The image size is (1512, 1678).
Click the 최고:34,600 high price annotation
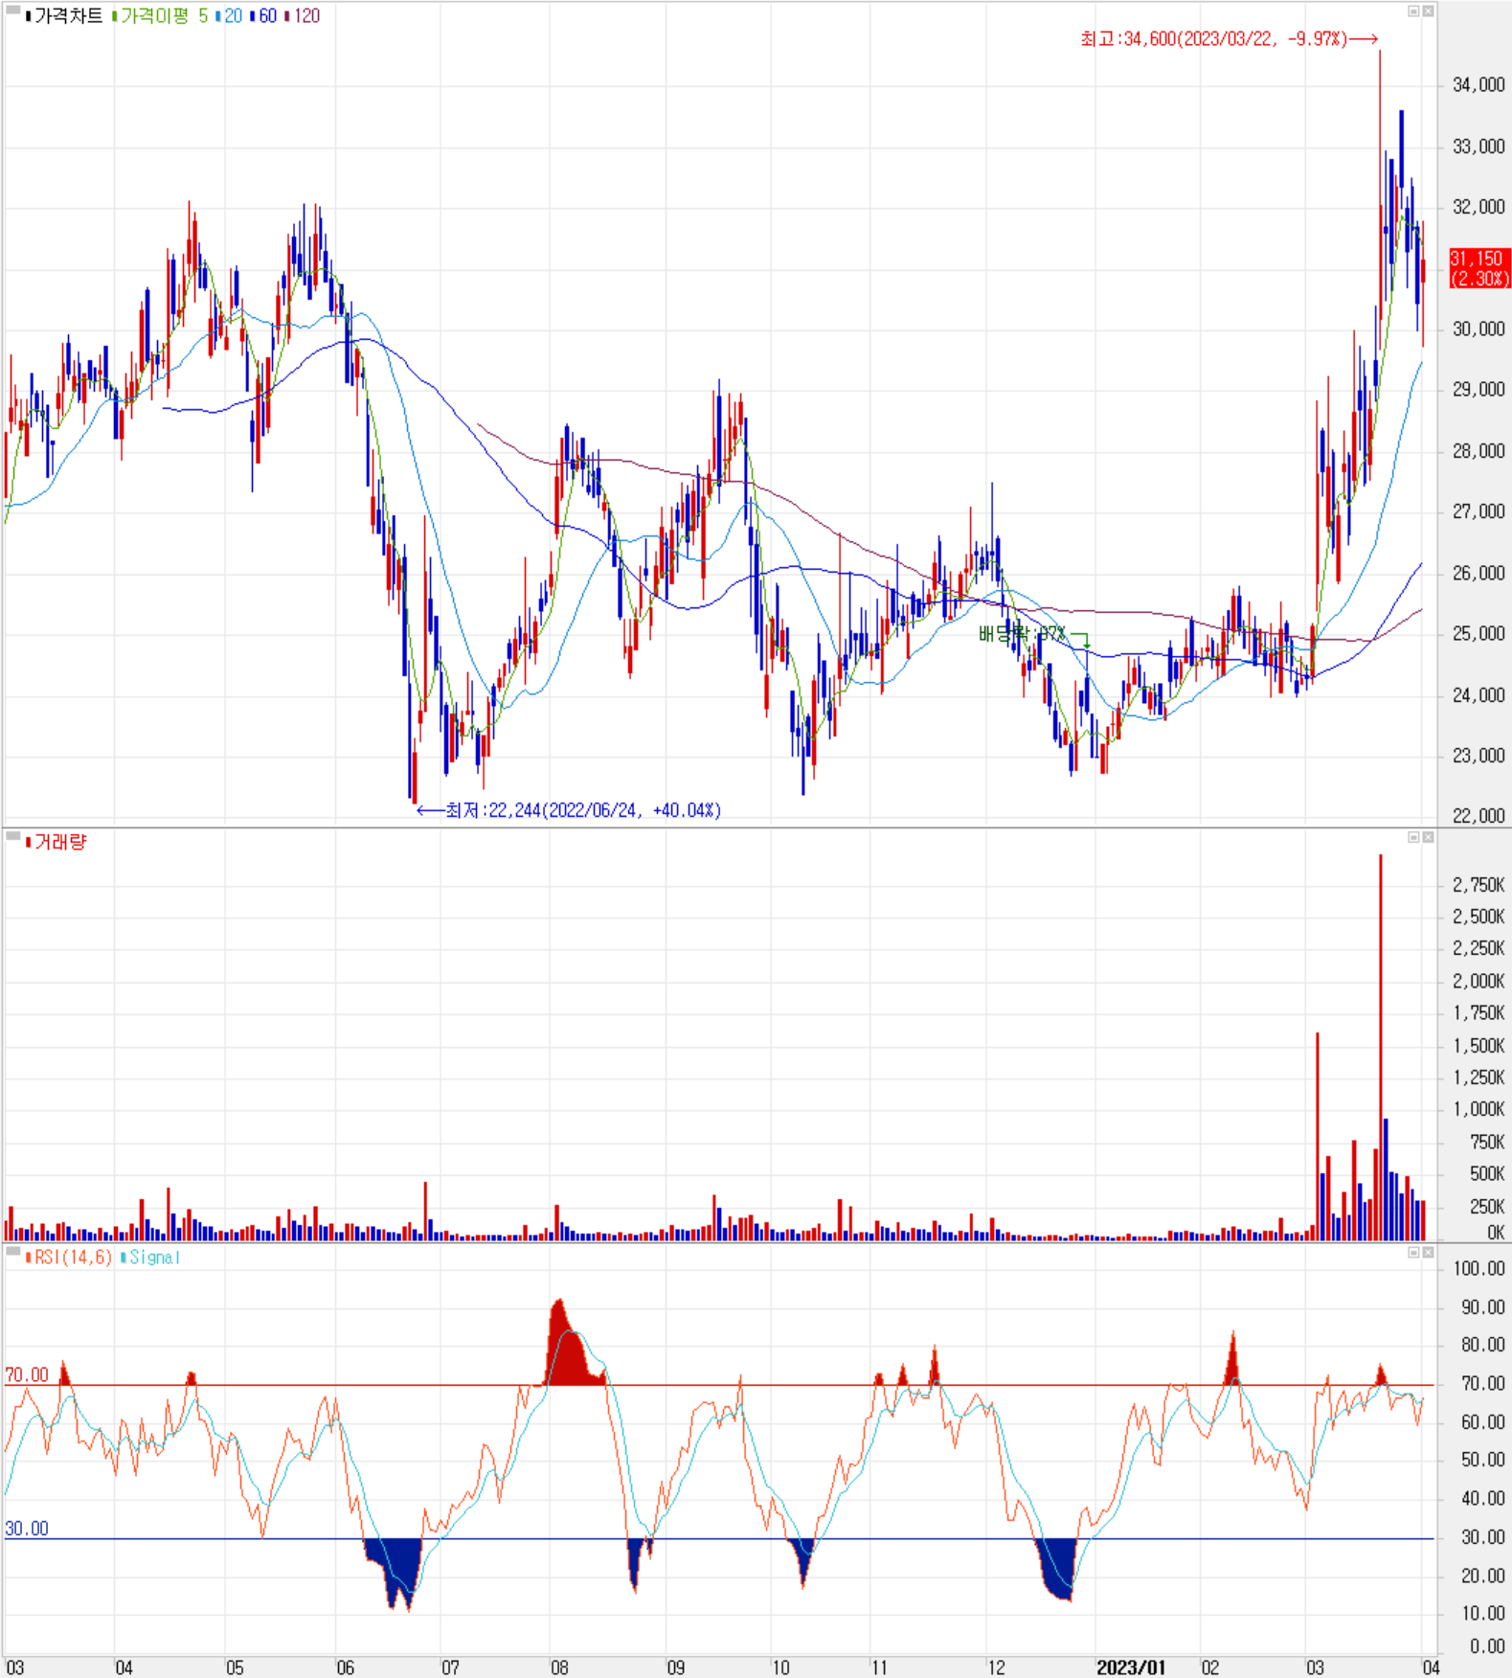click(x=1230, y=39)
